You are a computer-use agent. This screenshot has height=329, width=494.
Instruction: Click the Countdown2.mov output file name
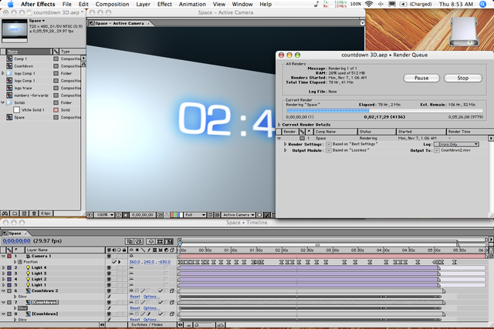(456, 151)
